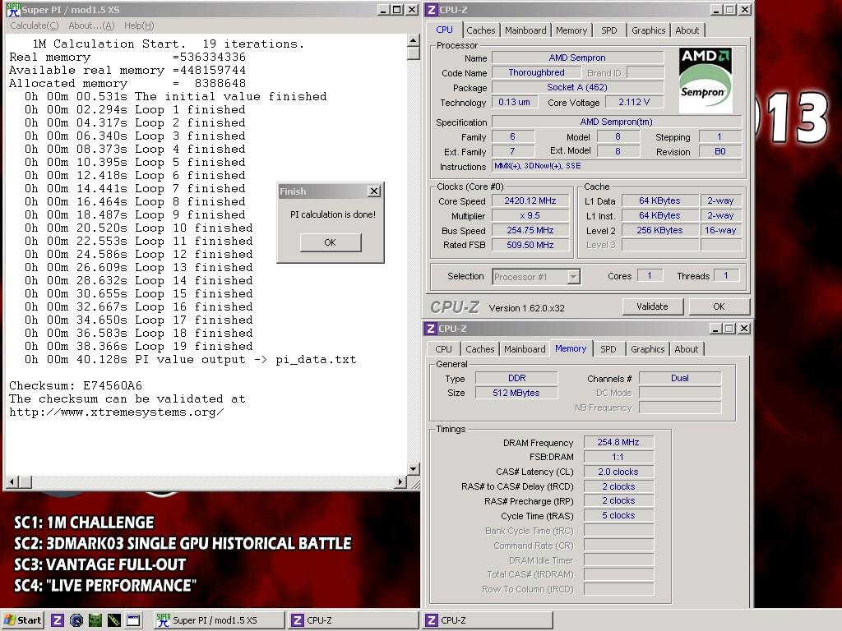Viewport: 842px width, 631px height.
Task: Click the Package Socket A (462) field
Action: 577,87
